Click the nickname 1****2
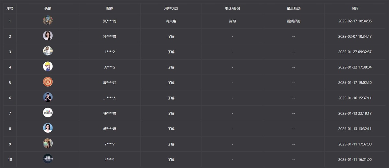Screen dimensions: 389x168 click(x=110, y=52)
